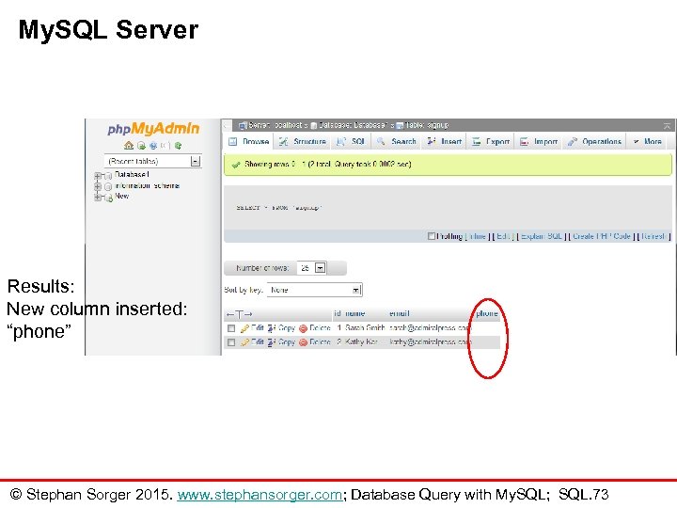This screenshot has width=677, height=508.
Task: Click the pencil Edit icon for Kathy row
Action: click(x=244, y=342)
